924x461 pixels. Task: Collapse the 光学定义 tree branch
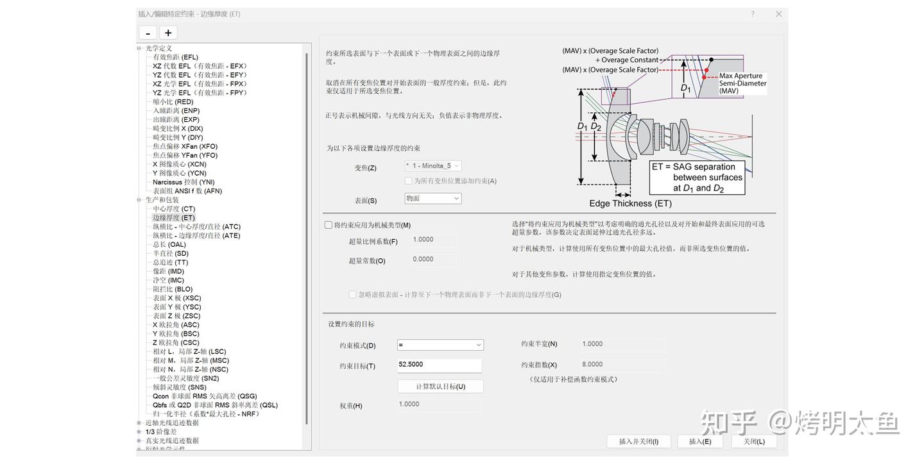(138, 47)
